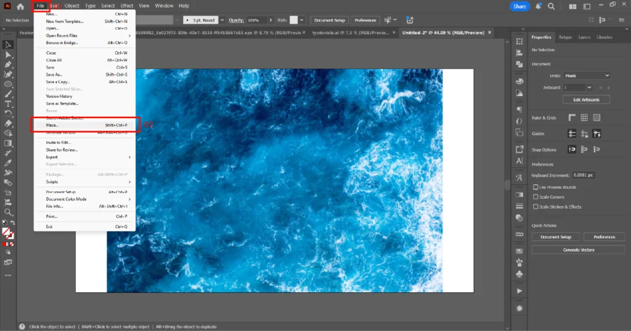631x331 pixels.
Task: Toggle Show Grid icon
Action: 584,118
